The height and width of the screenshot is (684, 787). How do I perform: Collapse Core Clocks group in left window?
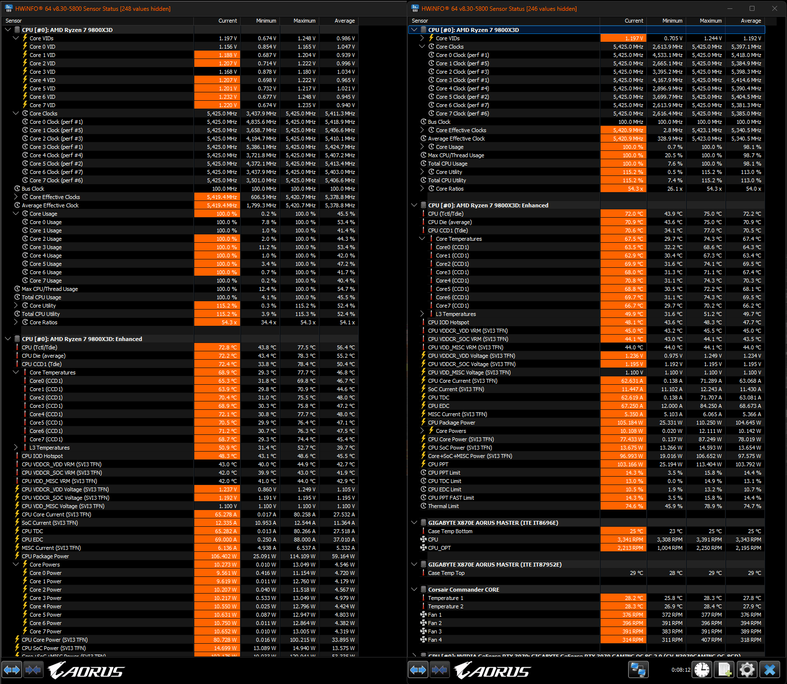point(16,114)
